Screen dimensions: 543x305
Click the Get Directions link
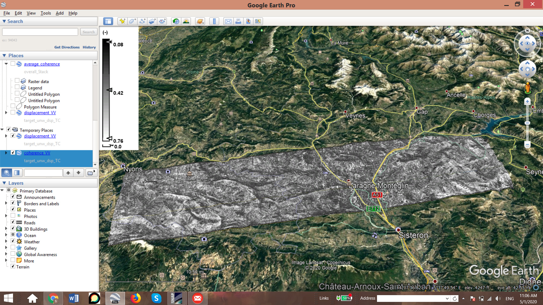coord(67,47)
